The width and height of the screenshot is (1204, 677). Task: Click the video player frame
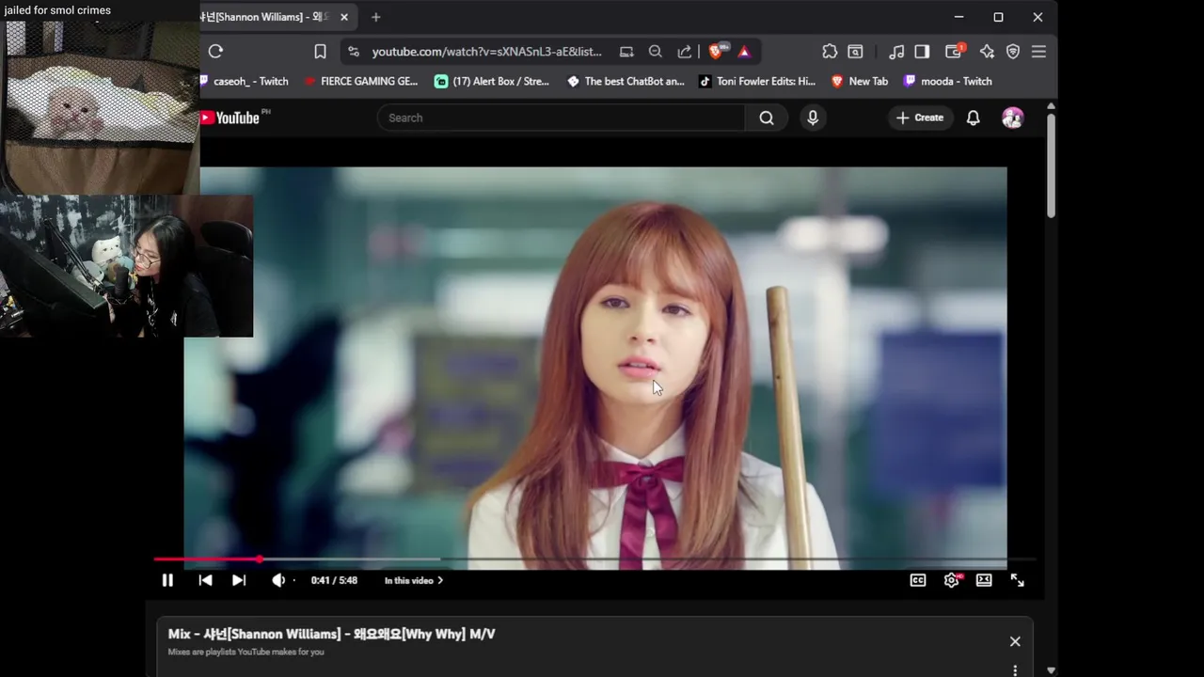click(x=595, y=368)
